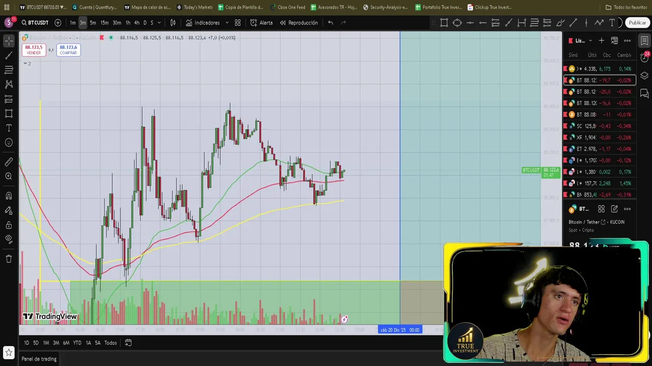Viewport: 652px width, 366px height.
Task: Select the Zoom in magnifier tool
Action: (9, 176)
